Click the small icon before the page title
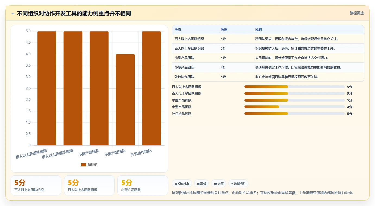The height and width of the screenshot is (206, 375). tap(13, 14)
